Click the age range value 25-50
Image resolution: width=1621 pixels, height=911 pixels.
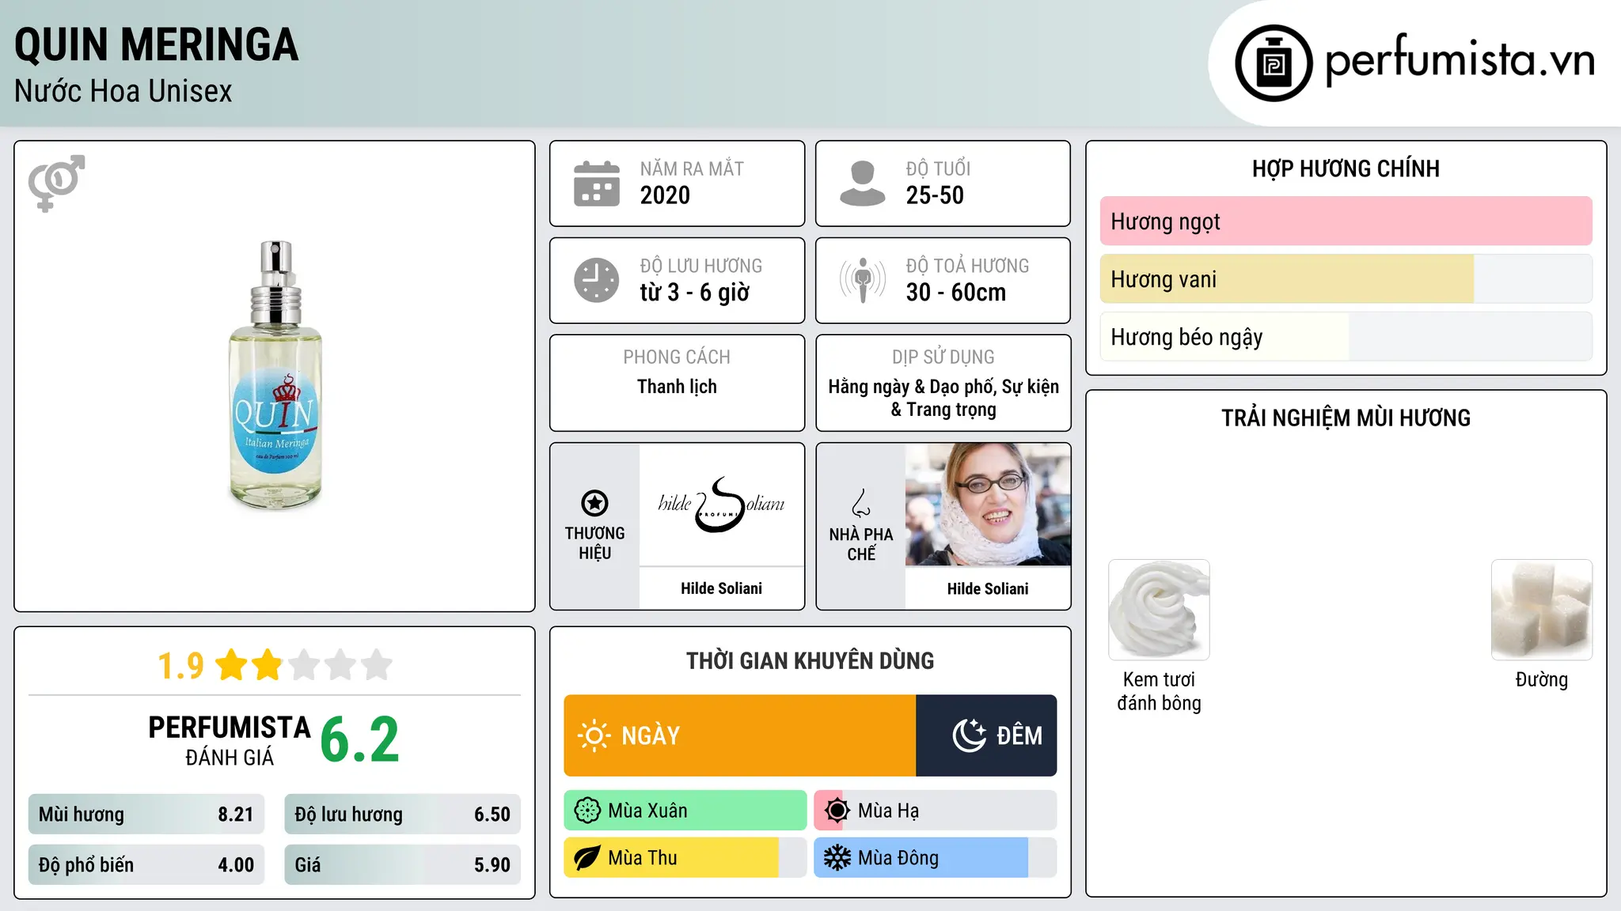935,195
